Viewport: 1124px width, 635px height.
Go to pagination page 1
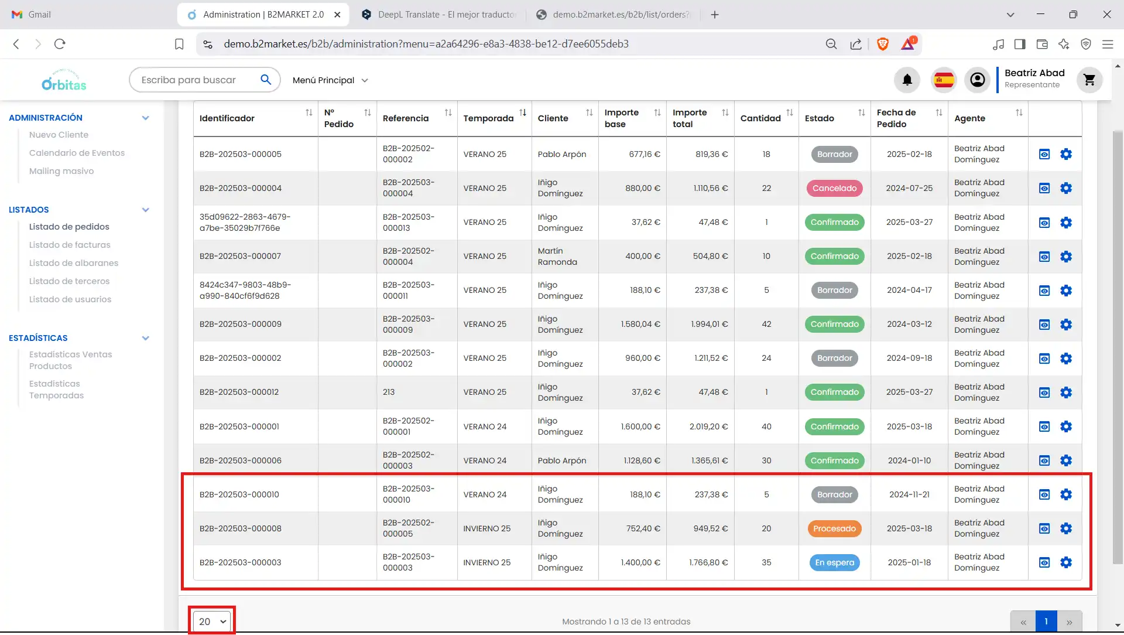[1046, 622]
